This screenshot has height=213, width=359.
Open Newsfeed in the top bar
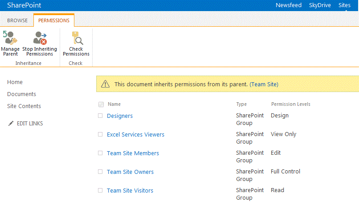coord(289,5)
